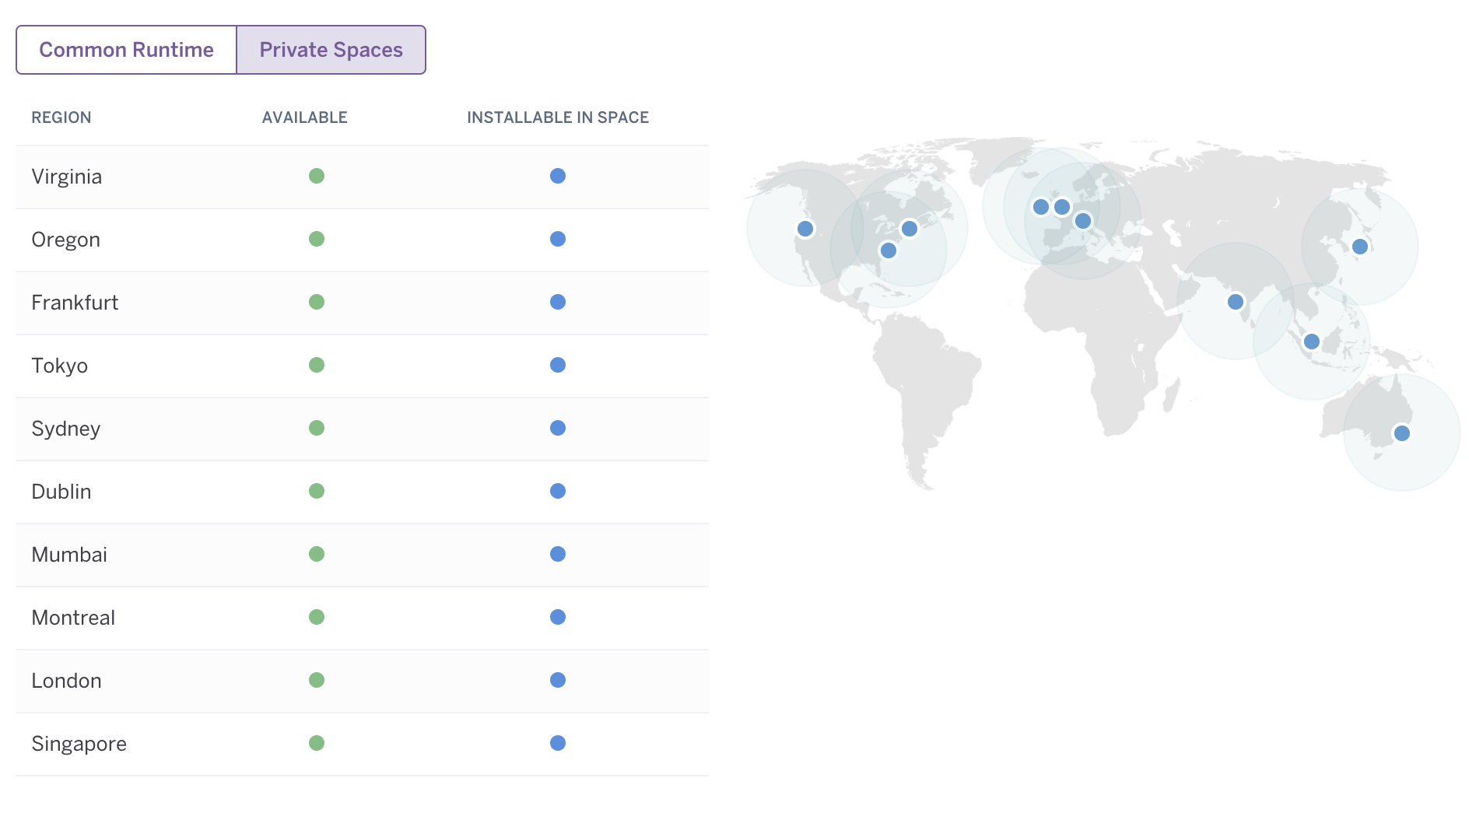Select the Mumbai region name
Viewport: 1469px width, 820px height.
tap(69, 555)
